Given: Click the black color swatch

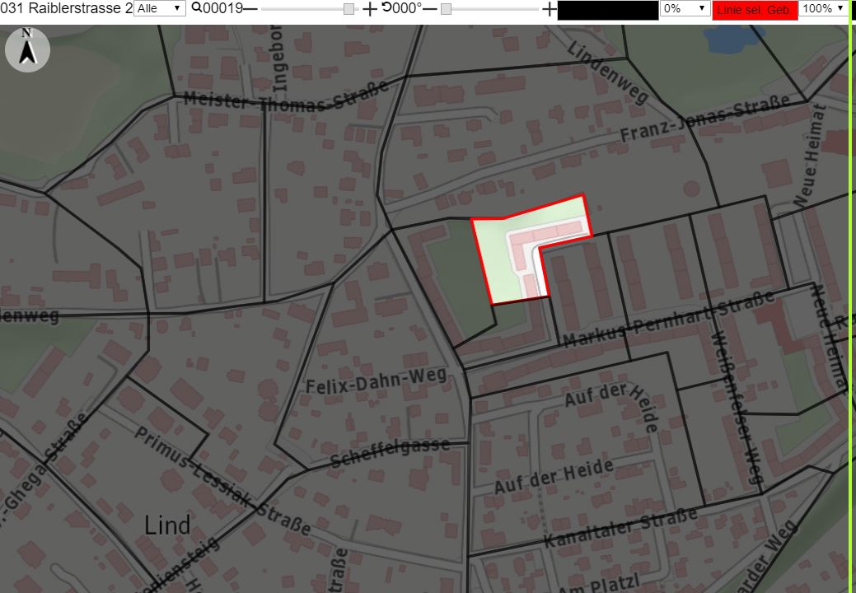Looking at the screenshot, I should click(x=608, y=10).
